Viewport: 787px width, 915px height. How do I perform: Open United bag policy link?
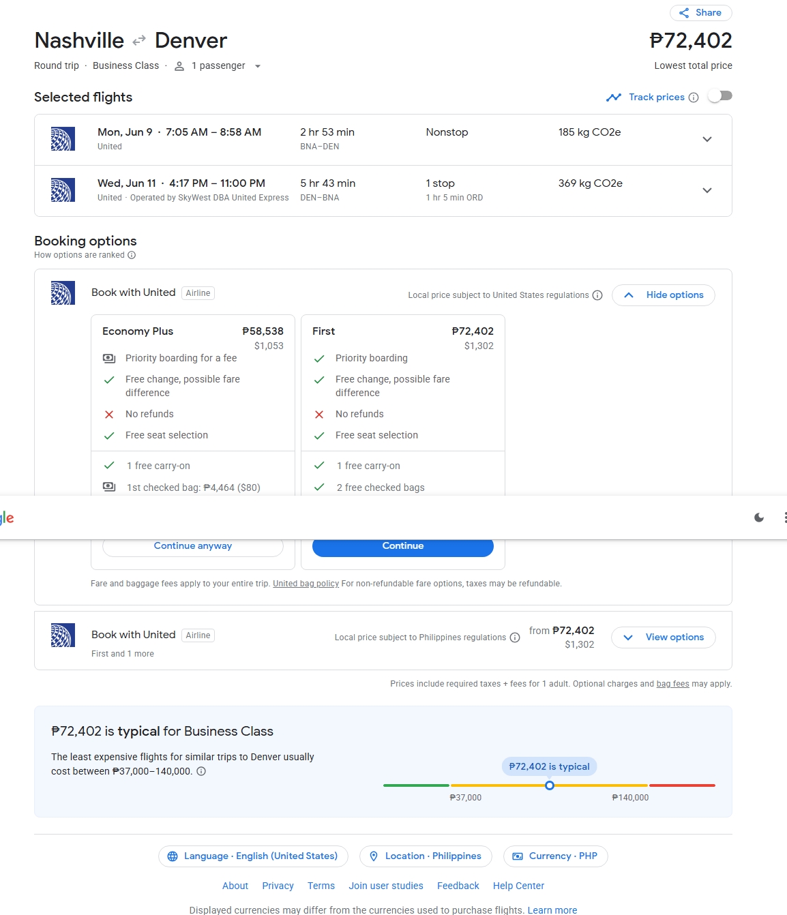(x=306, y=584)
